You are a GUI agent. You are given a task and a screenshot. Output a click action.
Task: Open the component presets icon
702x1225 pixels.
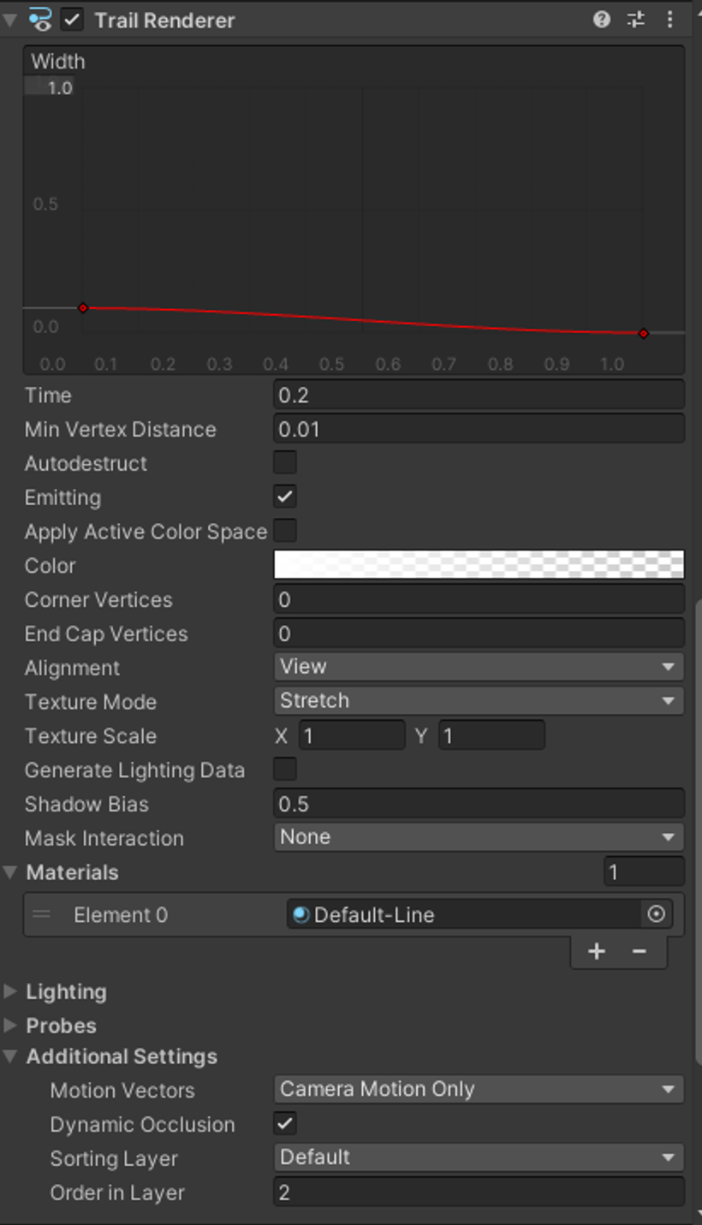pyautogui.click(x=636, y=20)
